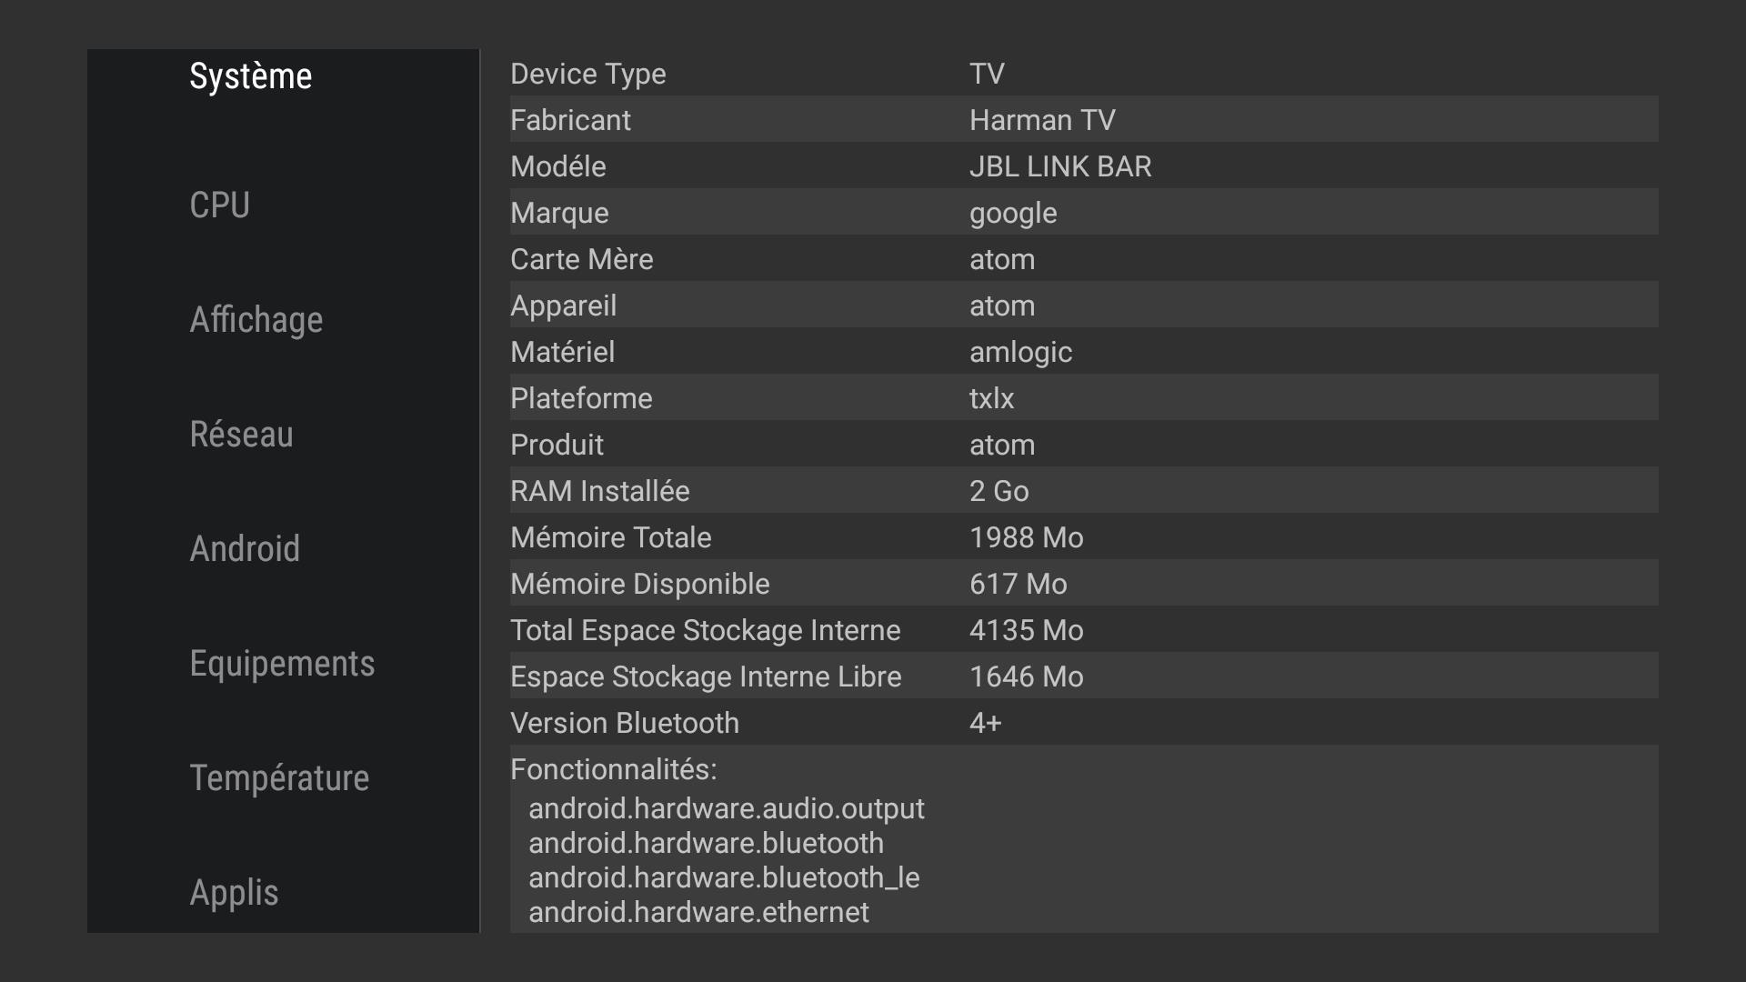1746x982 pixels.
Task: Select the Système sidebar entry
Action: pos(250,76)
